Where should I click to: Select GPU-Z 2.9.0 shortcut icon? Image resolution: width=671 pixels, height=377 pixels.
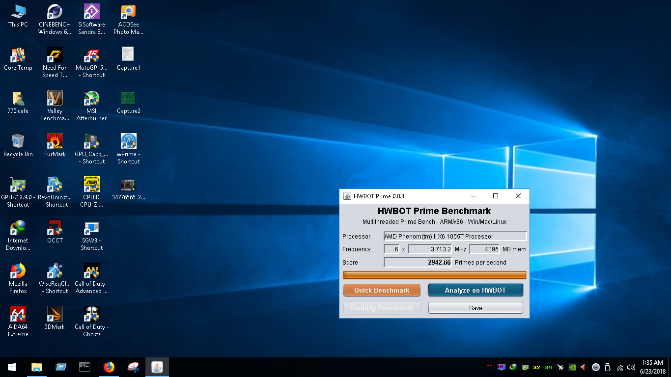point(18,192)
